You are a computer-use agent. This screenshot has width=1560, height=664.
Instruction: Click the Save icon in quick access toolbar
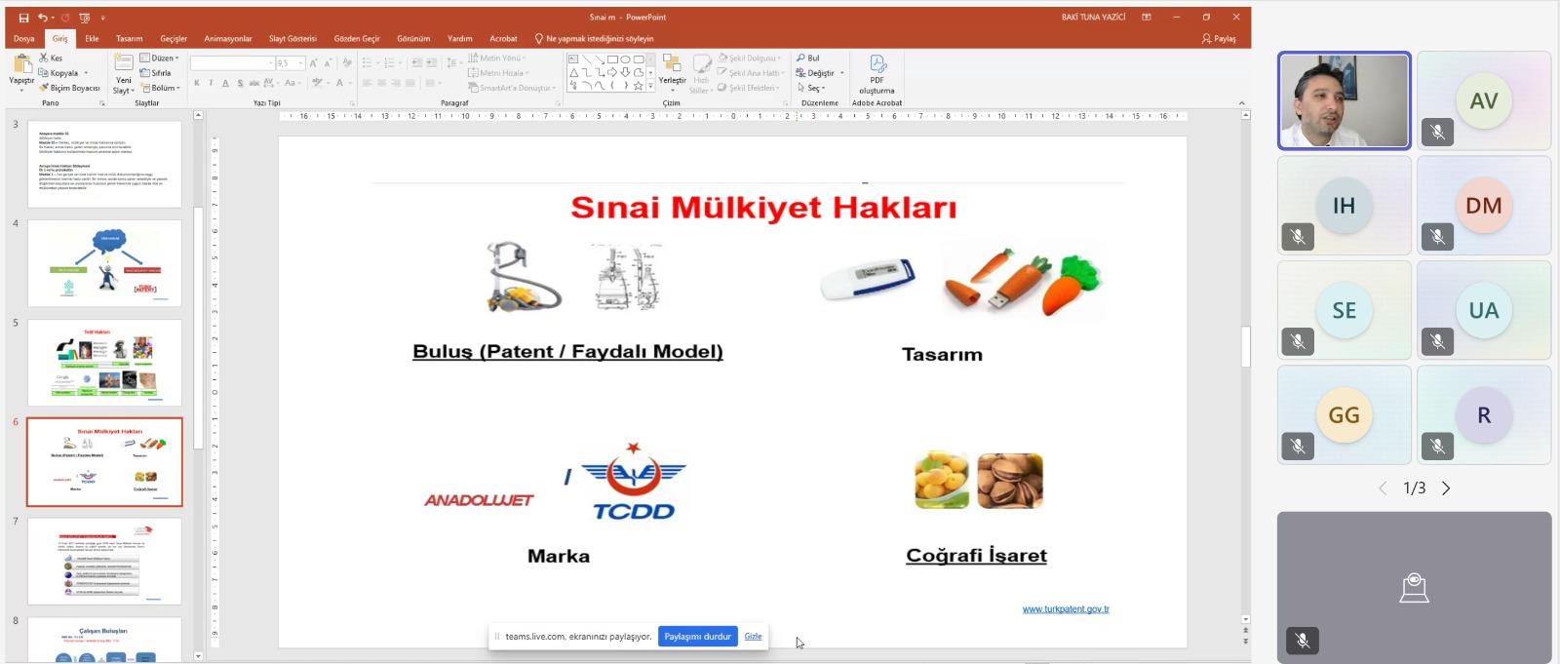(23, 18)
